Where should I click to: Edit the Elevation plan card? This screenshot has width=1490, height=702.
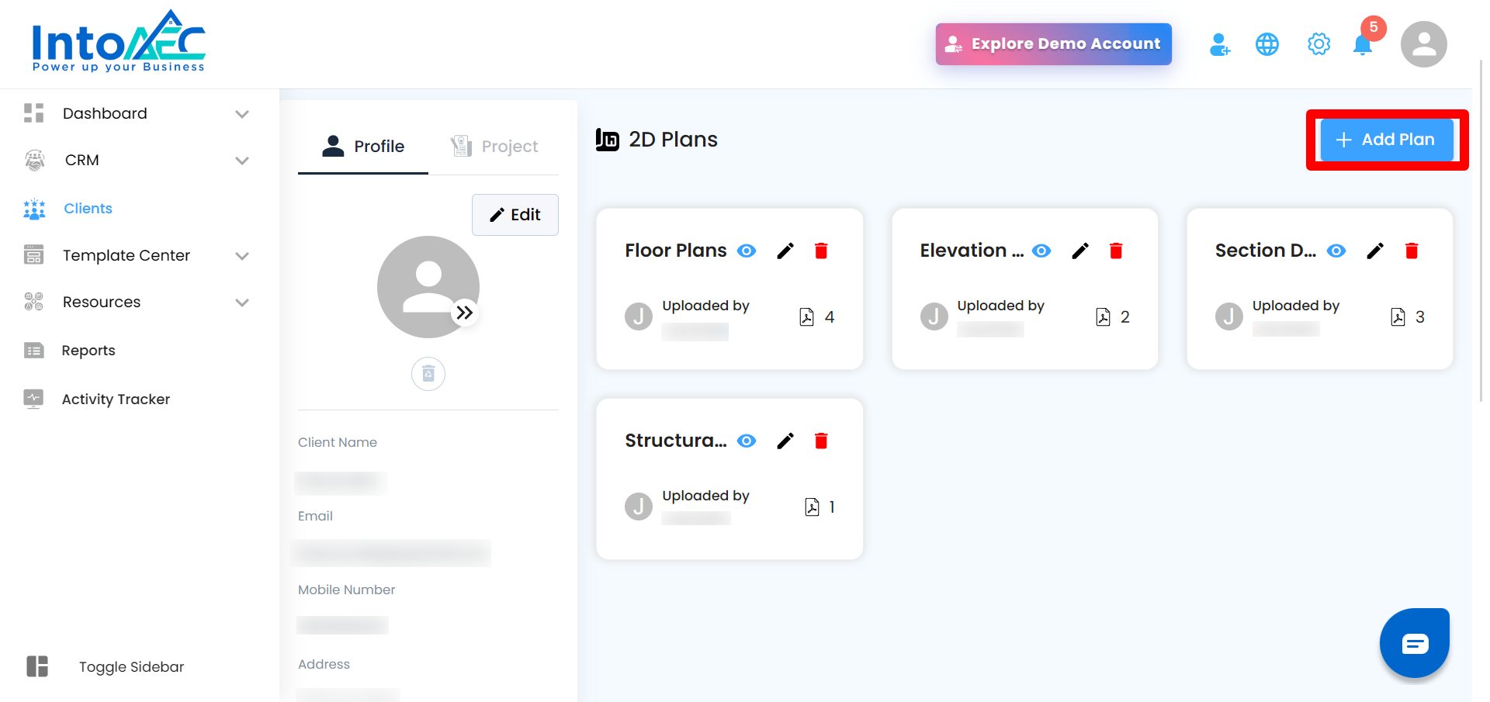(x=1080, y=251)
